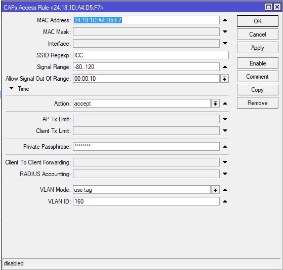Collapse the Signal Range field arrow
The height and width of the screenshot is (270, 283).
(225, 67)
